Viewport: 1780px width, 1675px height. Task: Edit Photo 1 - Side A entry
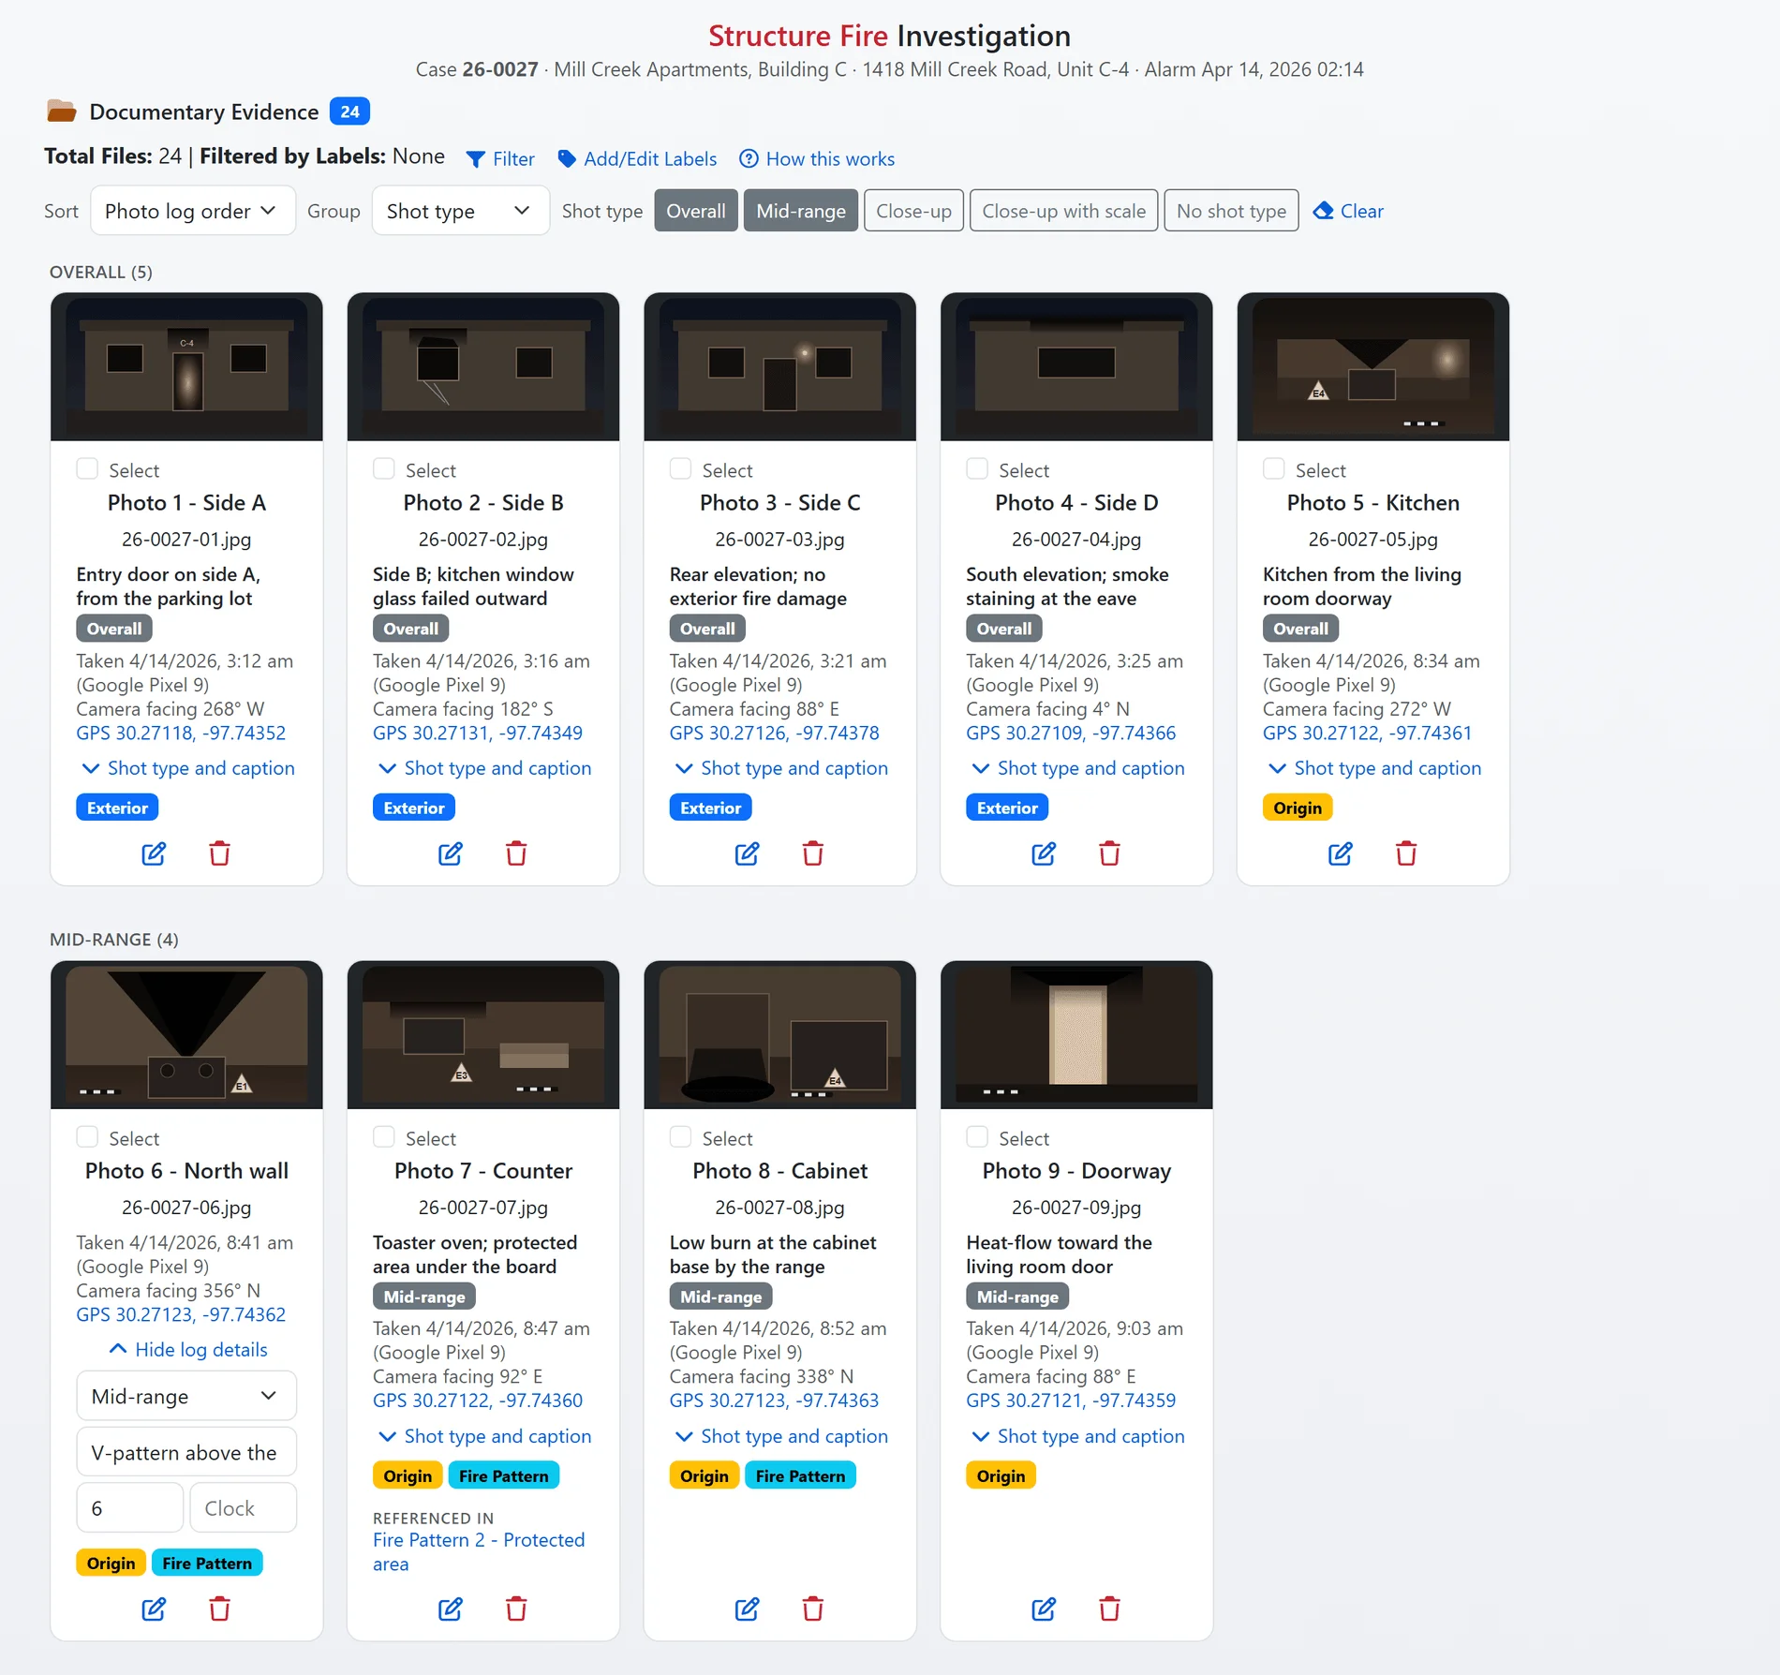[x=154, y=853]
